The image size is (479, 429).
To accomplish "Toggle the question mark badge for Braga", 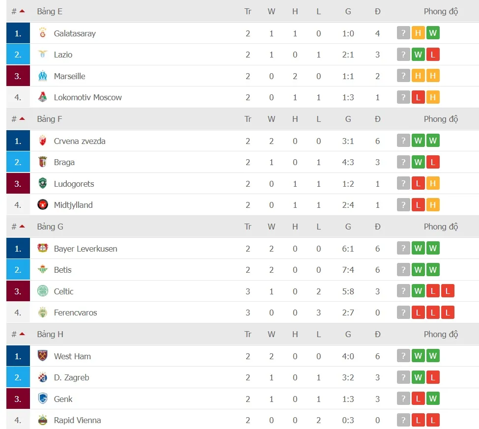I will pos(403,162).
